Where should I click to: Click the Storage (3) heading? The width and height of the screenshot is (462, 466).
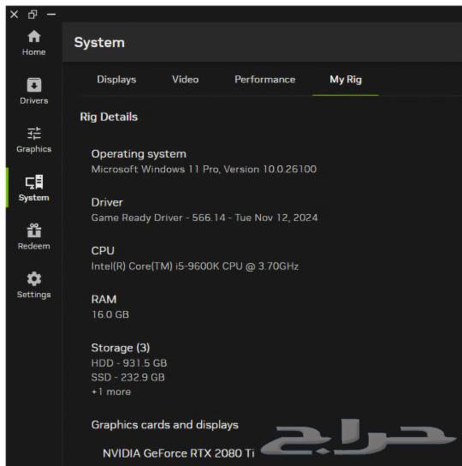pyautogui.click(x=121, y=348)
